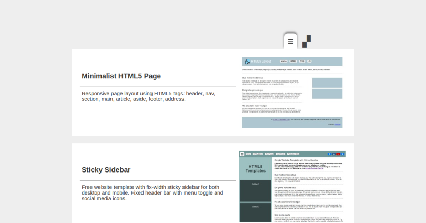Select the HTML pill in HTML5 Layout preview
The image size is (426, 223).
[293, 62]
